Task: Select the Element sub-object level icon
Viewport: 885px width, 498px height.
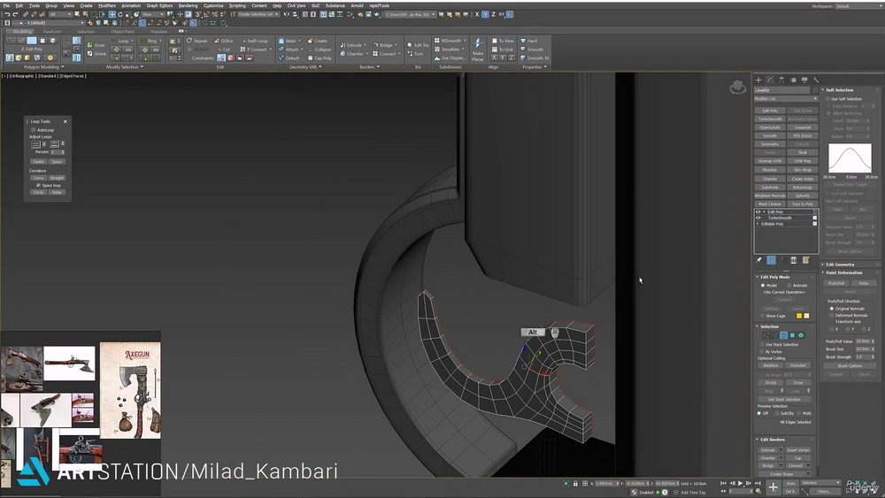Action: 801,335
